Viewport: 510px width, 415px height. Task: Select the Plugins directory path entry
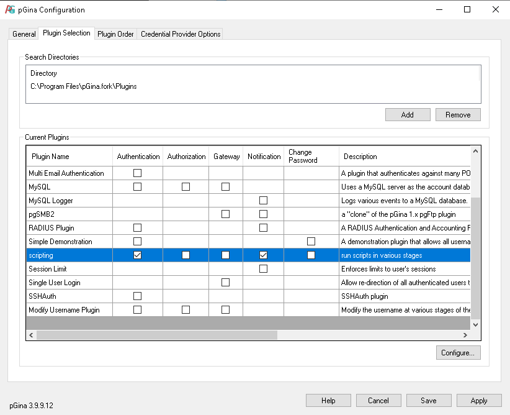pyautogui.click(x=84, y=86)
